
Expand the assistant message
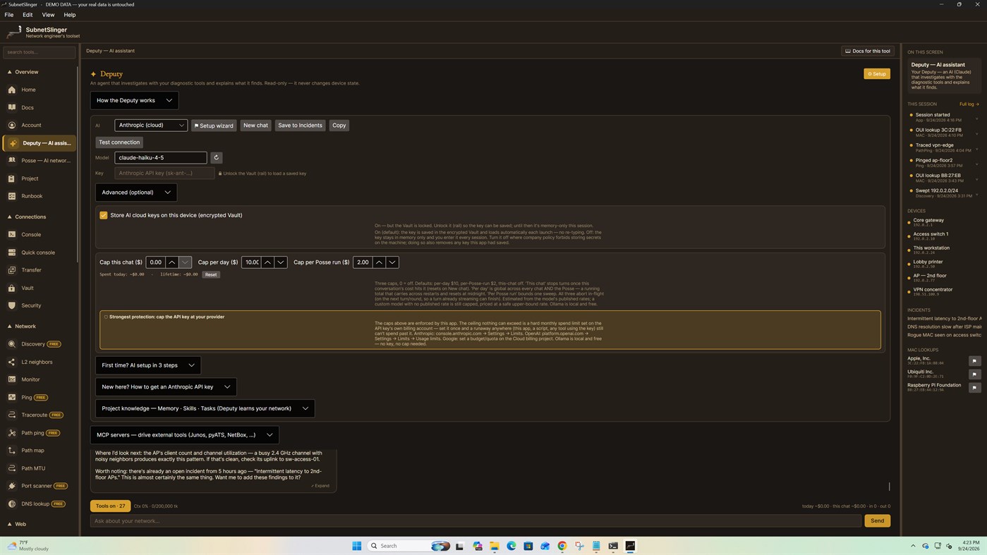(x=320, y=486)
